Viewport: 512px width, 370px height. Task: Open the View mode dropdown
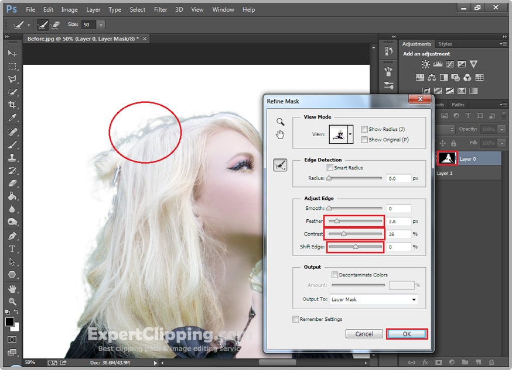pos(350,134)
